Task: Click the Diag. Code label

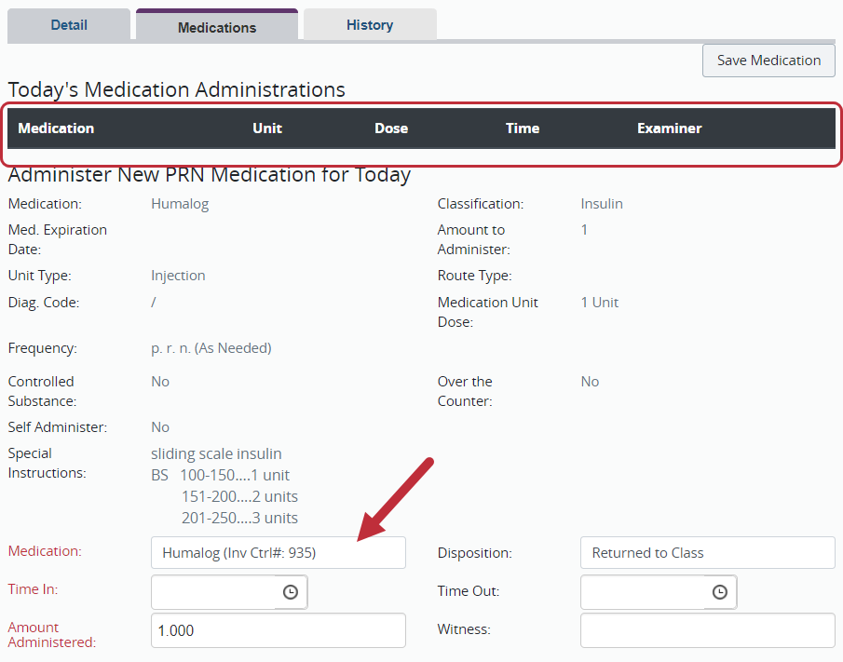Action: (x=44, y=303)
